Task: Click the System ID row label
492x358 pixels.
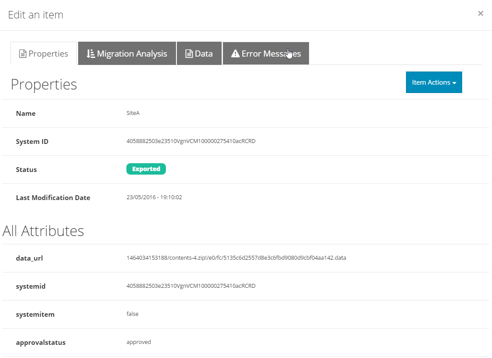Action: 32,142
